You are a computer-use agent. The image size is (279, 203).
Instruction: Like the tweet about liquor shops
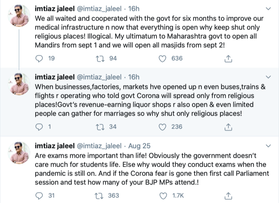tap(163, 127)
